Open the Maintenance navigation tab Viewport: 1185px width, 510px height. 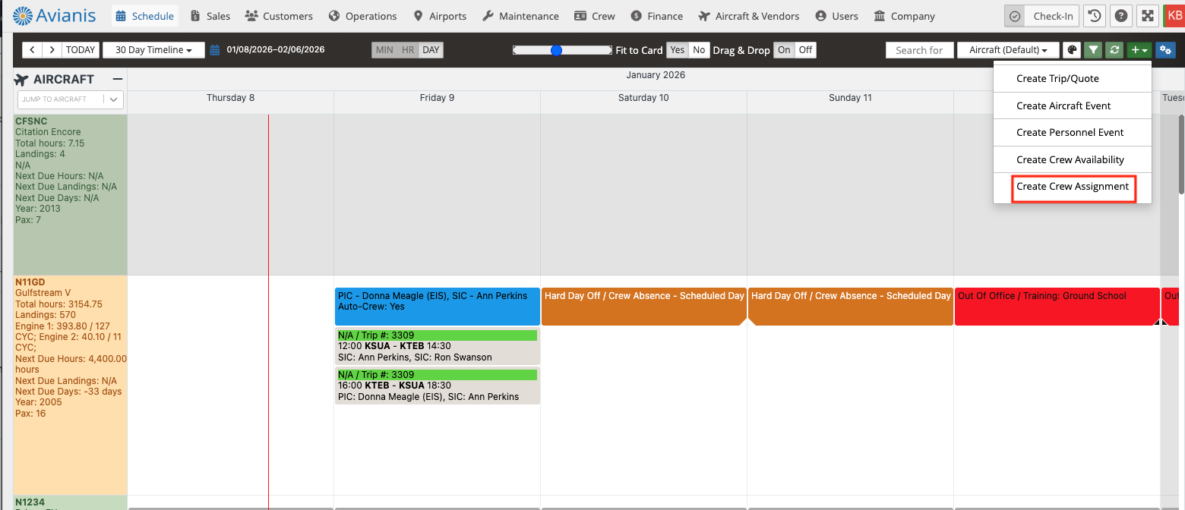point(521,16)
